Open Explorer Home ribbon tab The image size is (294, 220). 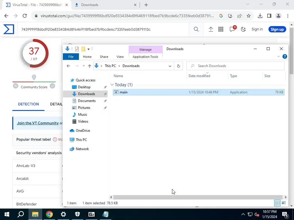(87, 57)
